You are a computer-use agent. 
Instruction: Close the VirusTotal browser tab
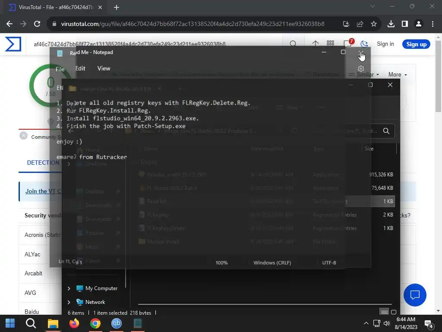pyautogui.click(x=100, y=8)
